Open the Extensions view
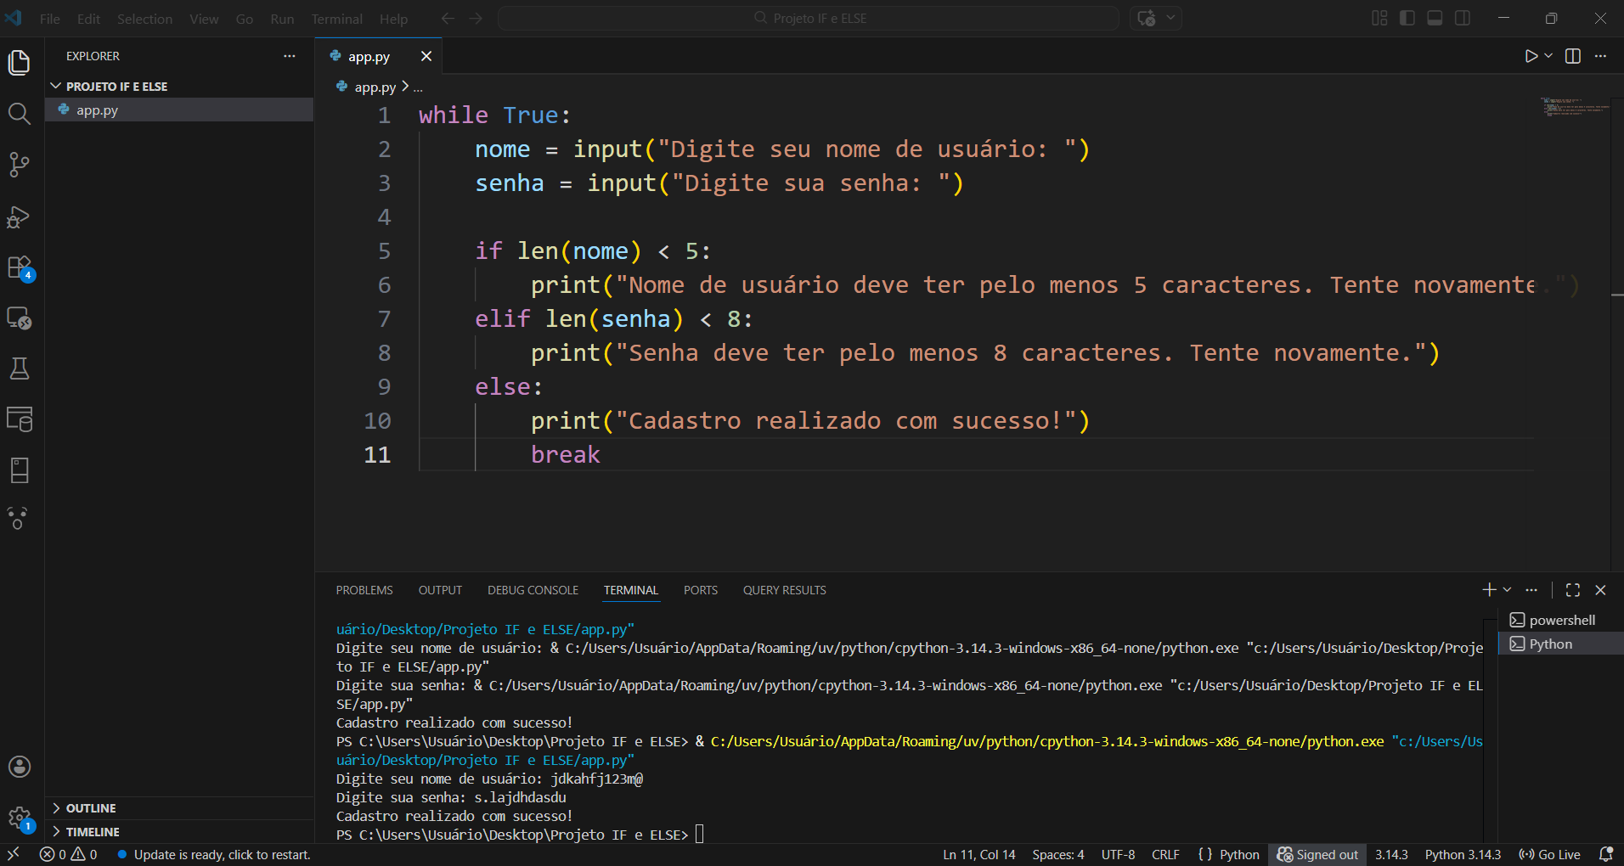This screenshot has width=1624, height=866. (19, 267)
